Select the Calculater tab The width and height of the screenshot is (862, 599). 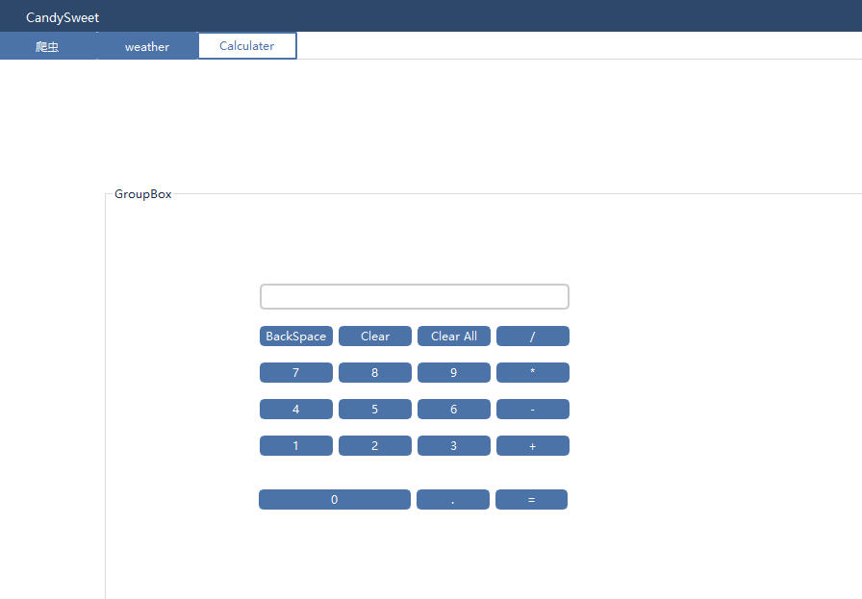click(x=247, y=45)
